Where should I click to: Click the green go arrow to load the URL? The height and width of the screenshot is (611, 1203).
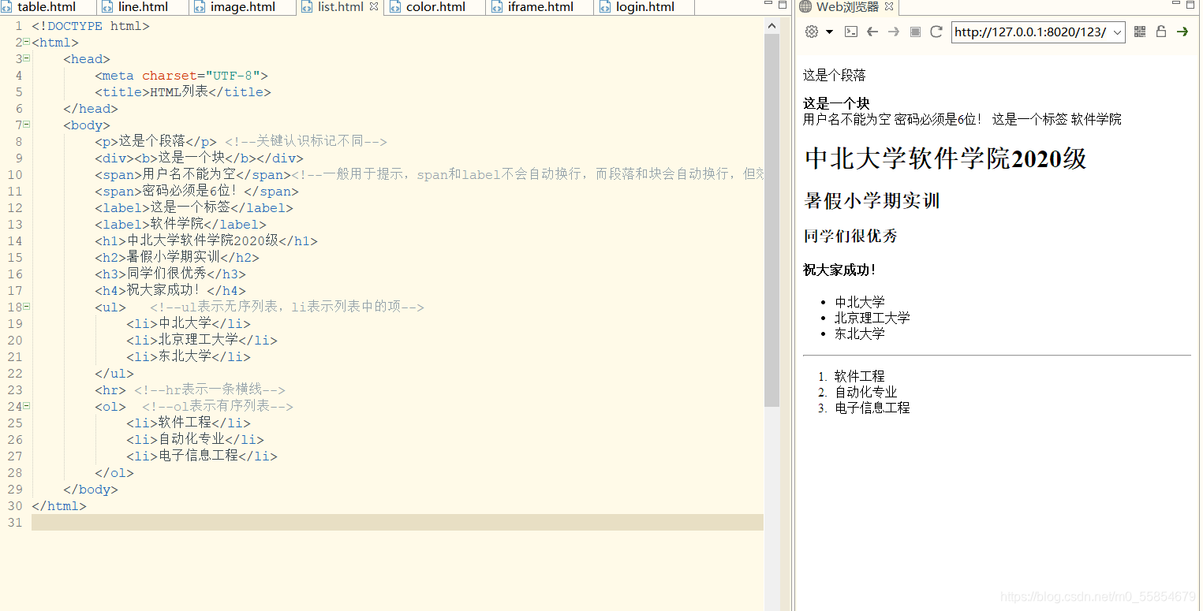tap(1182, 32)
